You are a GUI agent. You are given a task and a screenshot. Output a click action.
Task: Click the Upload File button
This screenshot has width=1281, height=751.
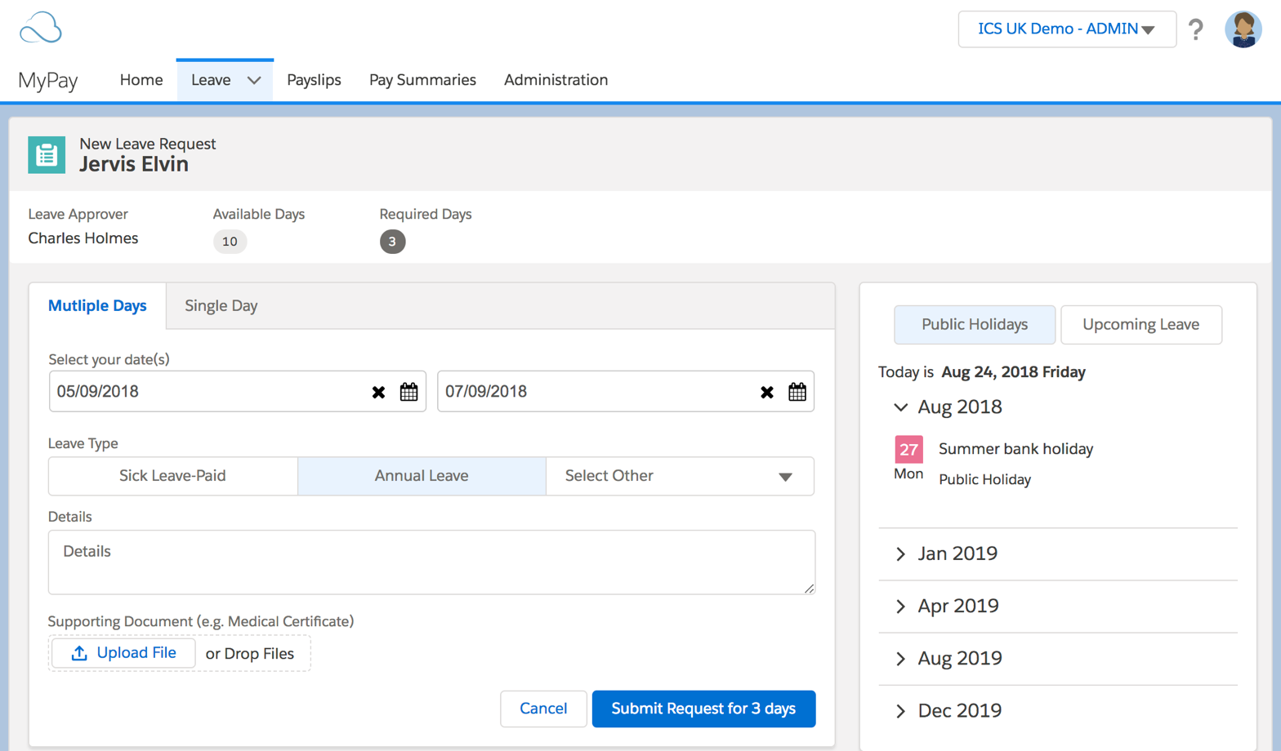pyautogui.click(x=123, y=653)
